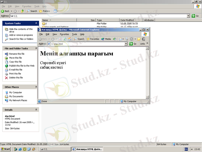Click the Up folder icon in Explorer
This screenshot has height=152, width=202.
(x=22, y=11)
